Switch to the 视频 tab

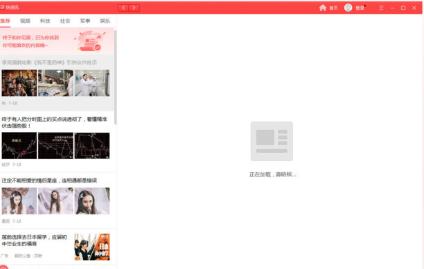25,21
